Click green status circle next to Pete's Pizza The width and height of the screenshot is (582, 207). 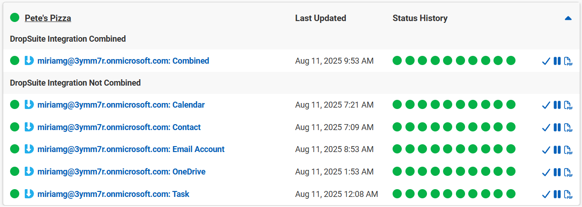coord(15,18)
